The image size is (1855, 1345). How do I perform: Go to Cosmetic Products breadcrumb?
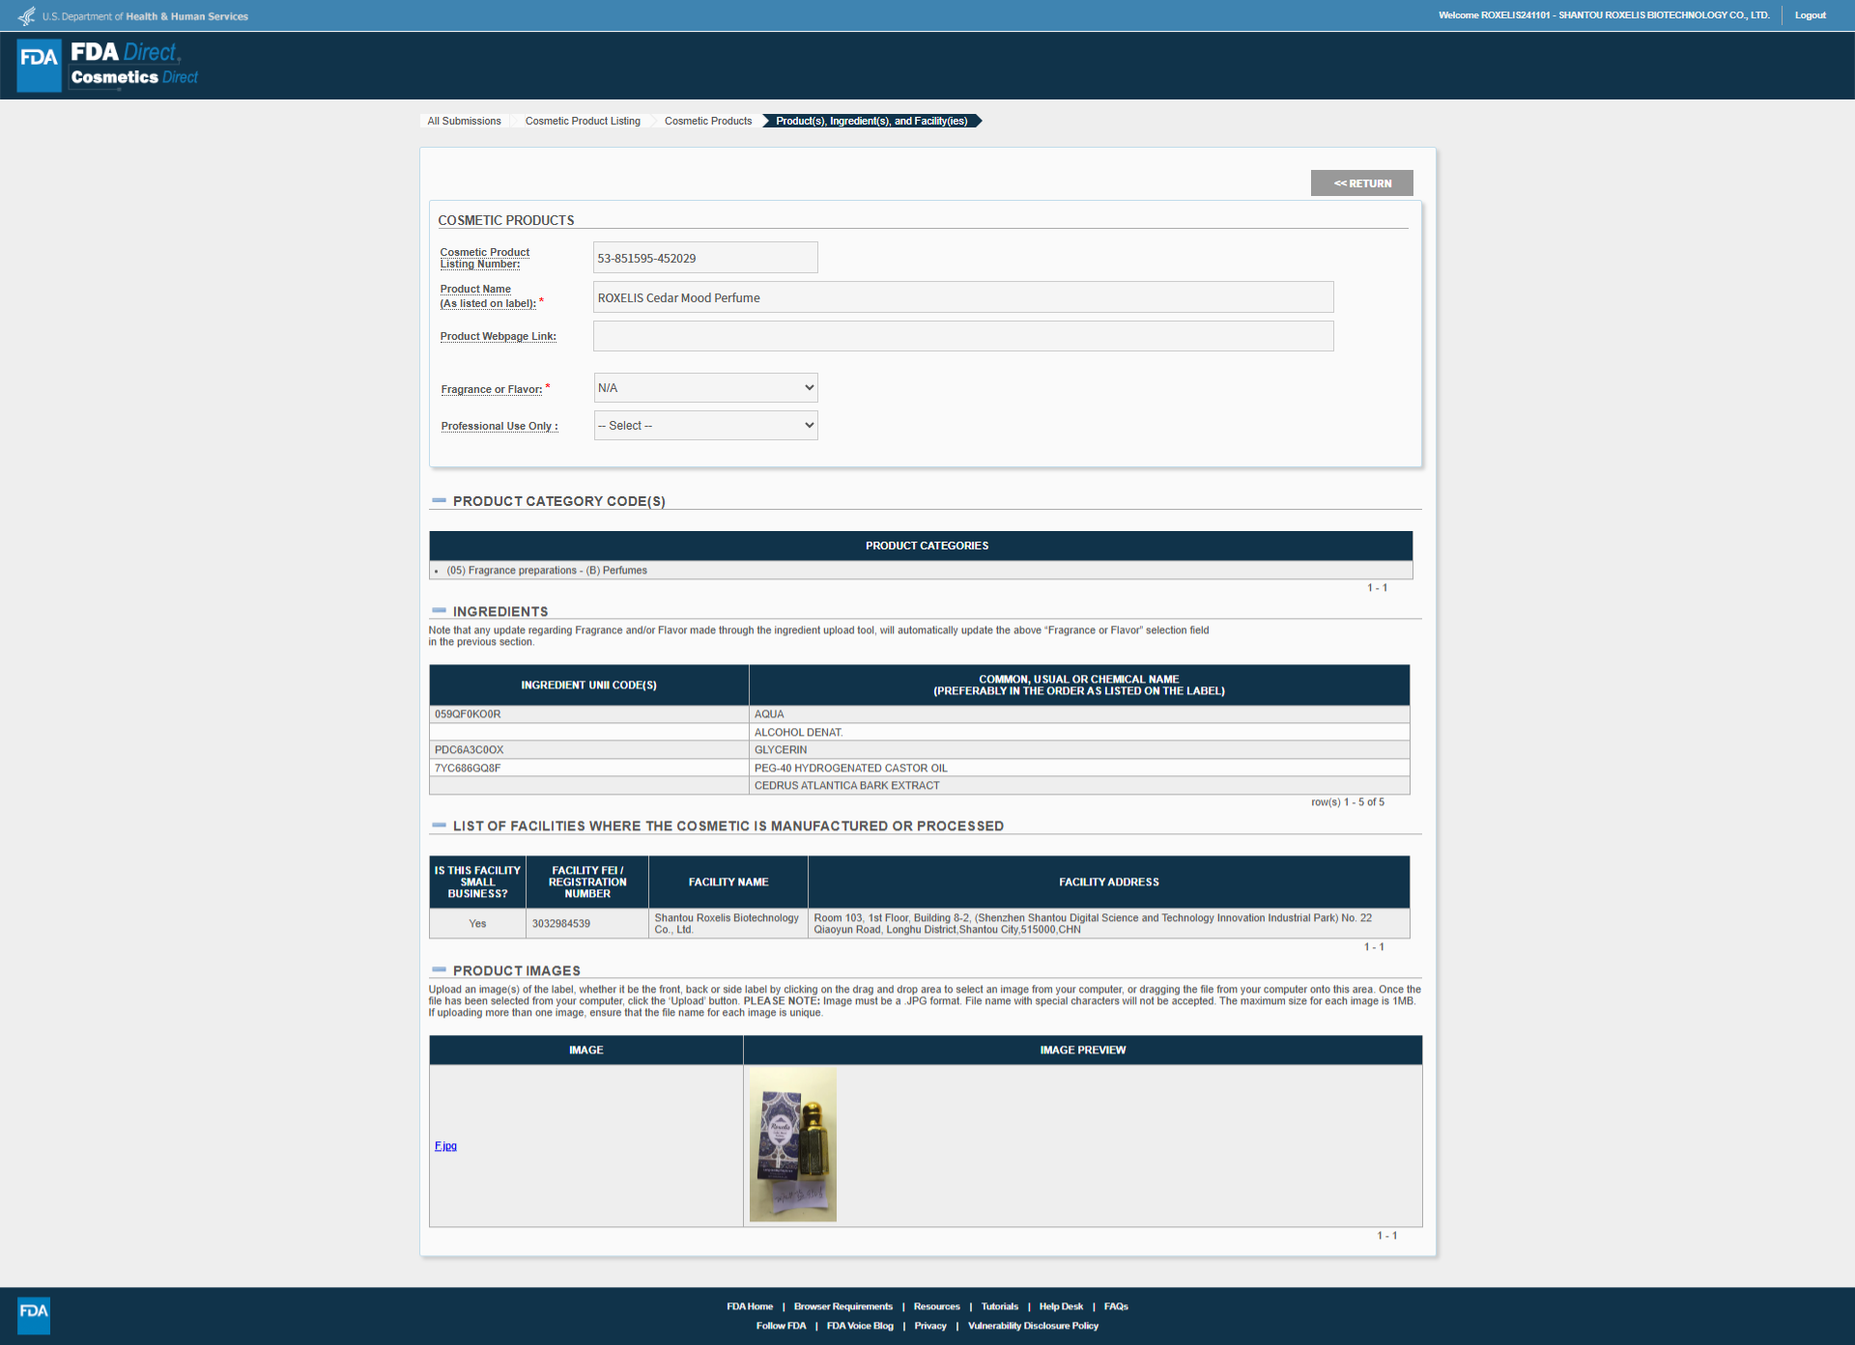(x=708, y=121)
